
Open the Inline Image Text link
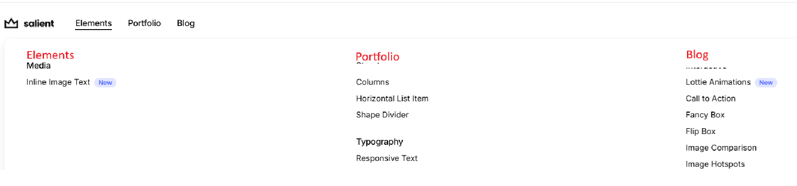click(x=58, y=82)
